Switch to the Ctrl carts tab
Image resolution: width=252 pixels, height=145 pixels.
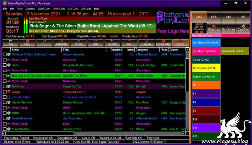coord(228,17)
